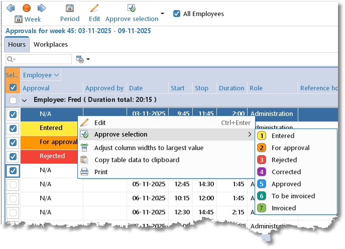345x249 pixels.
Task: Go to next week with right arrow
Action: point(42,8)
